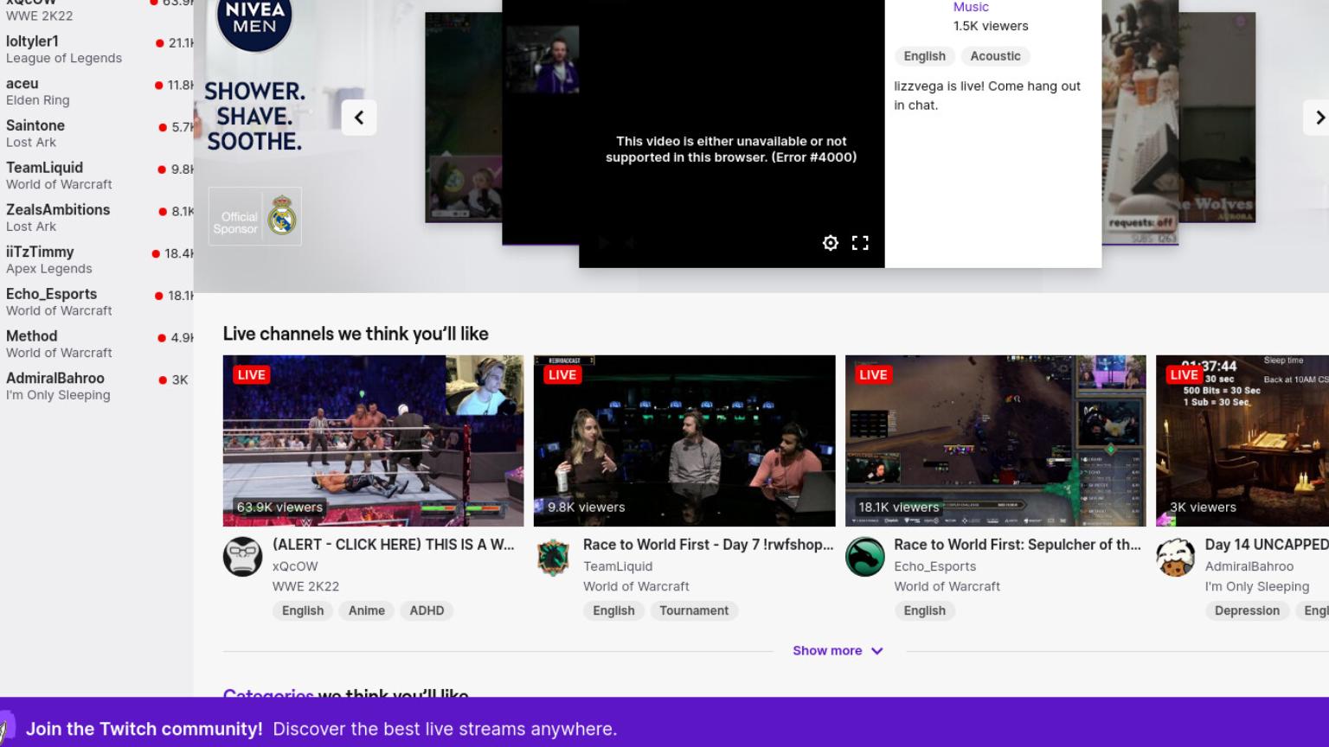This screenshot has width=1329, height=747.
Task: Select Echo_Esports in sidebar channels
Action: click(97, 303)
